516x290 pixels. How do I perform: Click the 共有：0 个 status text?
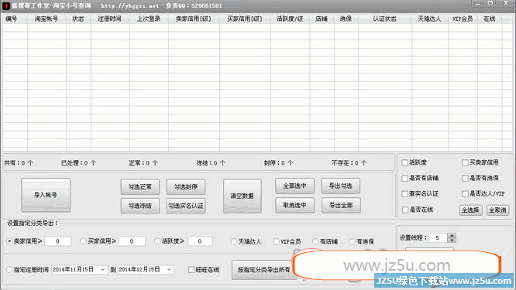tap(19, 163)
